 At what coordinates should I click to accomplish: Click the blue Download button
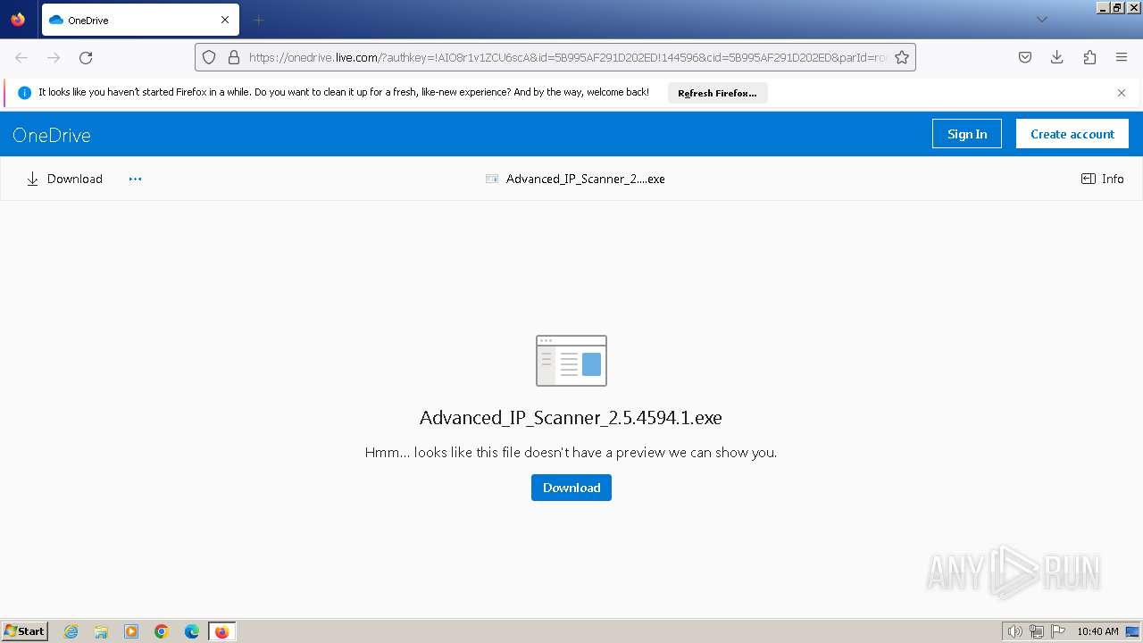pyautogui.click(x=571, y=488)
